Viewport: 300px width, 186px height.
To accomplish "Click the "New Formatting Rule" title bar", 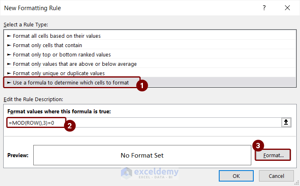I will 122,8.
